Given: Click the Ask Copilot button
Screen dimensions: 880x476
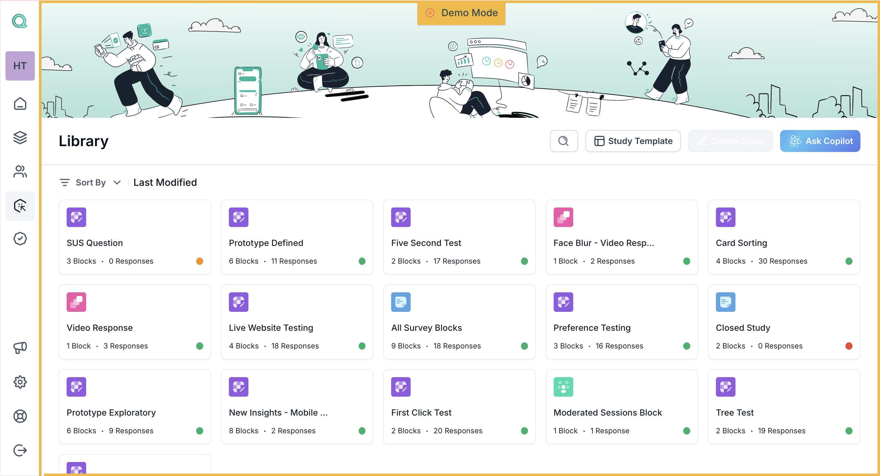Looking at the screenshot, I should click(820, 141).
